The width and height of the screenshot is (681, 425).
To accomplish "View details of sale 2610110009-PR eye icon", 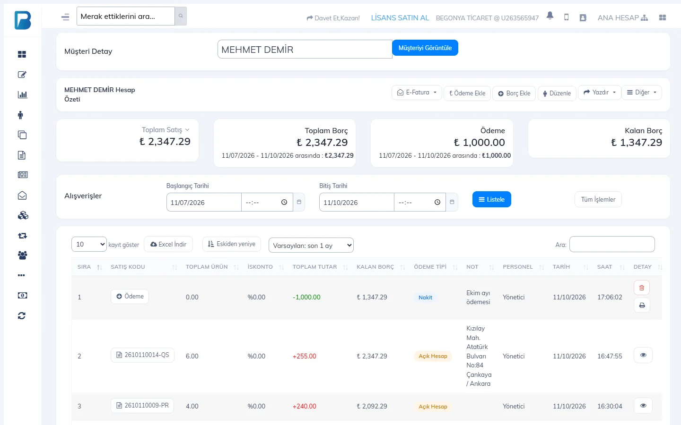I will point(643,406).
